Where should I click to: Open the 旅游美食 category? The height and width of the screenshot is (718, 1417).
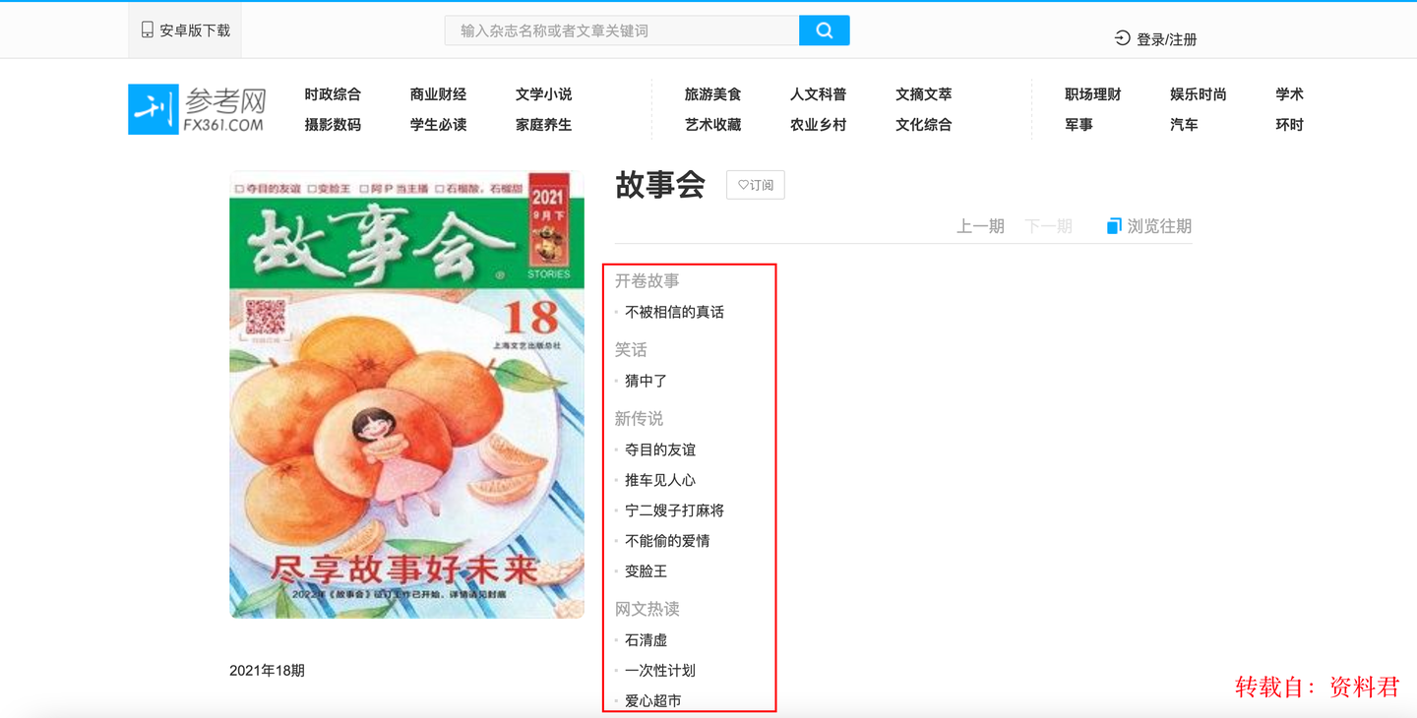(x=712, y=94)
